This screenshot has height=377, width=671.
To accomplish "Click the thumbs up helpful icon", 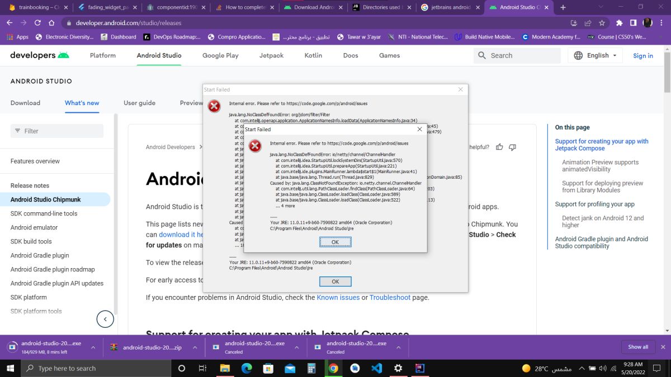I will pos(499,147).
